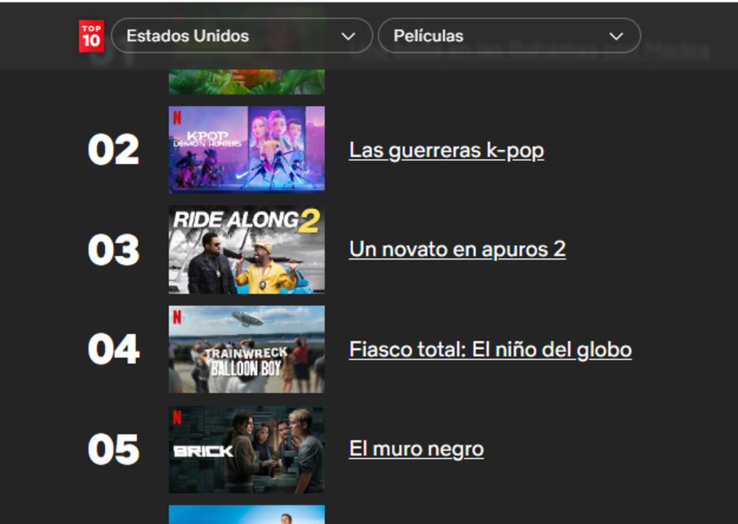Open the link Fiasco total: El niño del globo
The height and width of the screenshot is (524, 738).
pyautogui.click(x=490, y=349)
